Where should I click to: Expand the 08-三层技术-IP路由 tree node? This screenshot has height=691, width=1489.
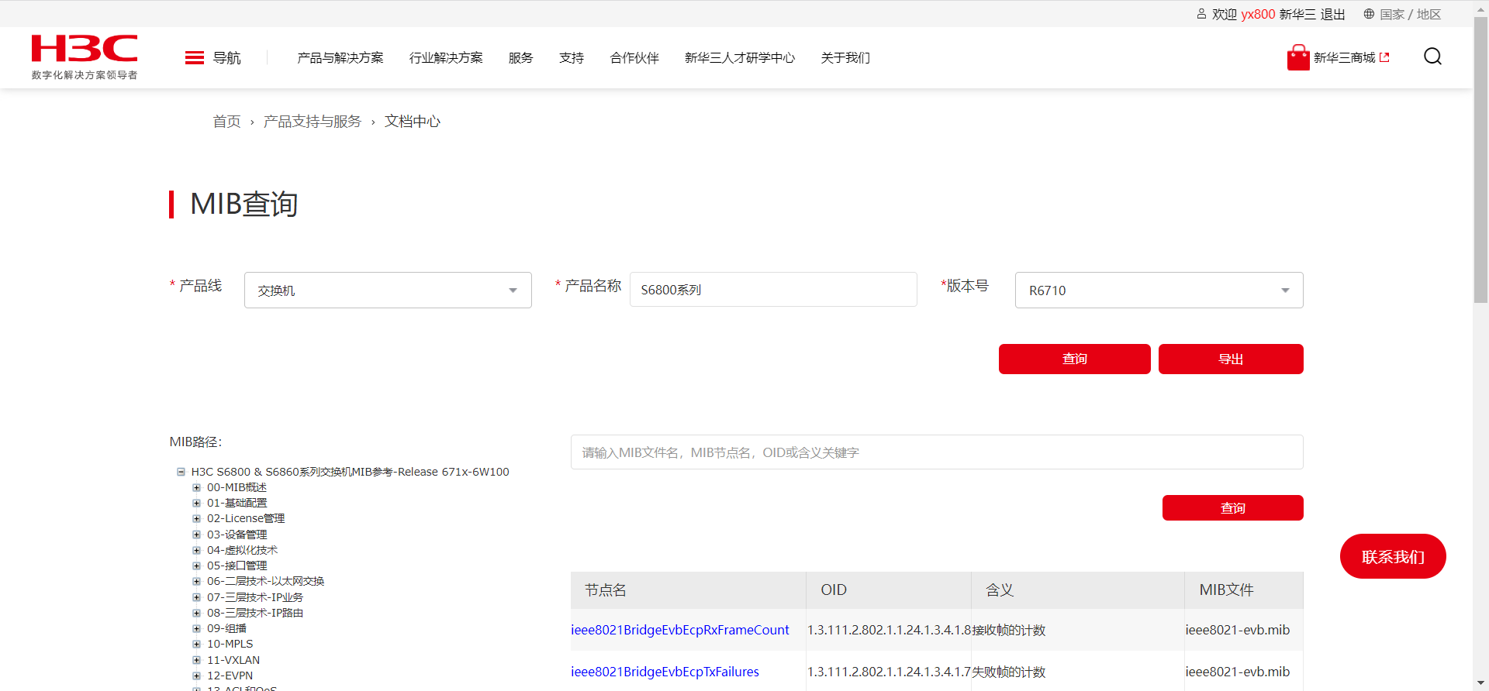pos(196,613)
